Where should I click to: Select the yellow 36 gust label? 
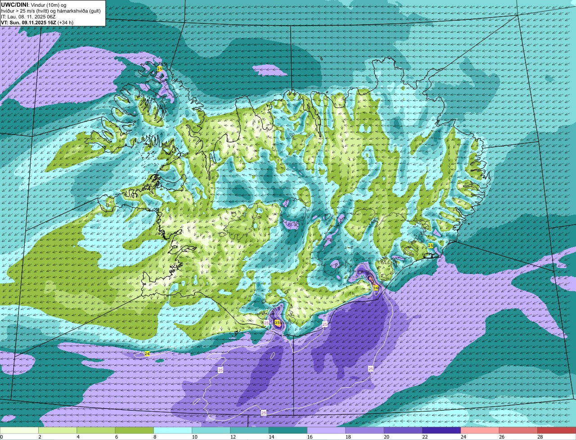[x=376, y=287]
